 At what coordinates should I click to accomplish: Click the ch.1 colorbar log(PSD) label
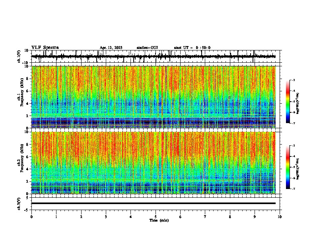[298, 104]
